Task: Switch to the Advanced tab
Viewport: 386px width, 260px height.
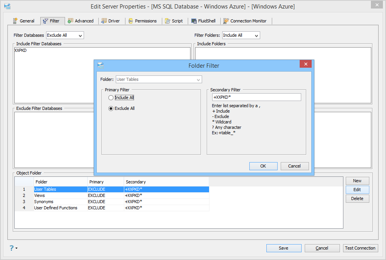Action: point(81,21)
